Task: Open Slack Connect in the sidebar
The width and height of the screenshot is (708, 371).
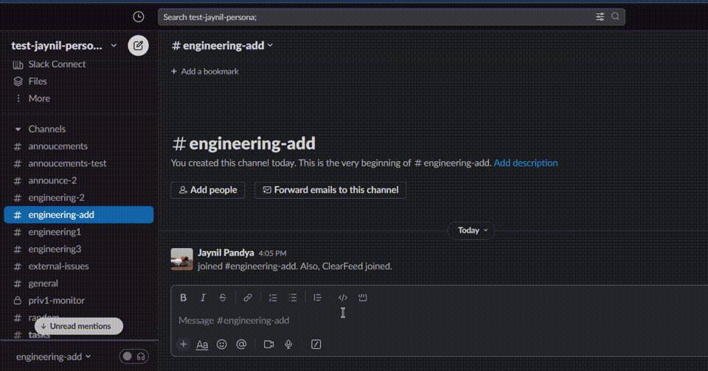Action: click(x=56, y=64)
